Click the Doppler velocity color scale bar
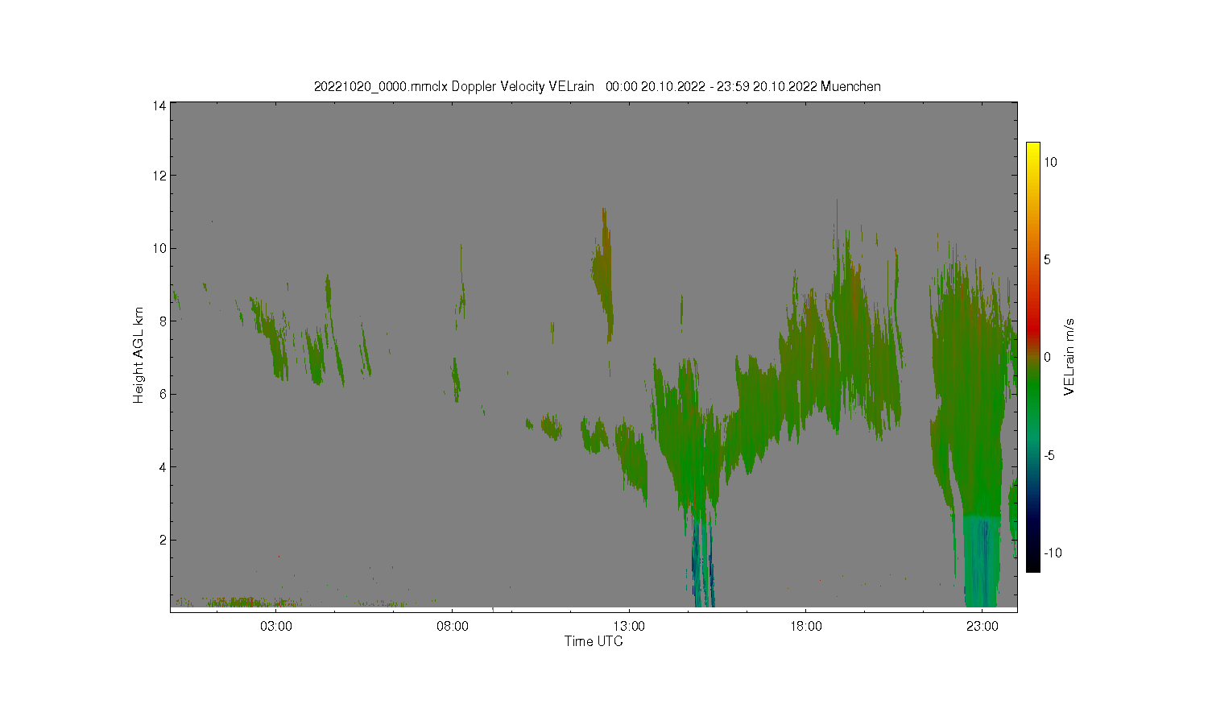Viewport: 1208px width, 725px height. click(x=1033, y=357)
